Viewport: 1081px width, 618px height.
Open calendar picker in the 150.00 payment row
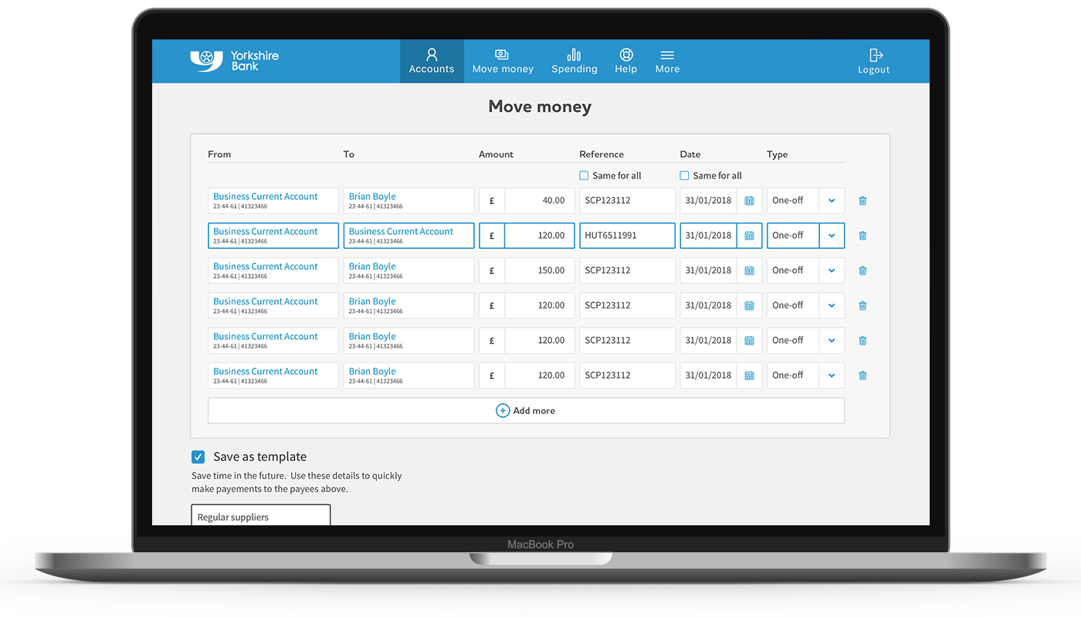point(749,270)
